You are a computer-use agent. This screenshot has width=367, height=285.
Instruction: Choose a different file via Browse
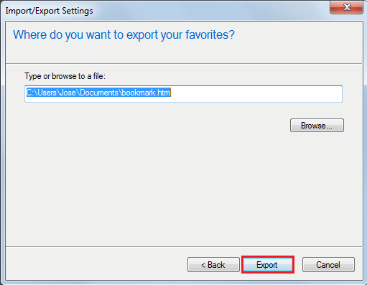click(x=317, y=126)
